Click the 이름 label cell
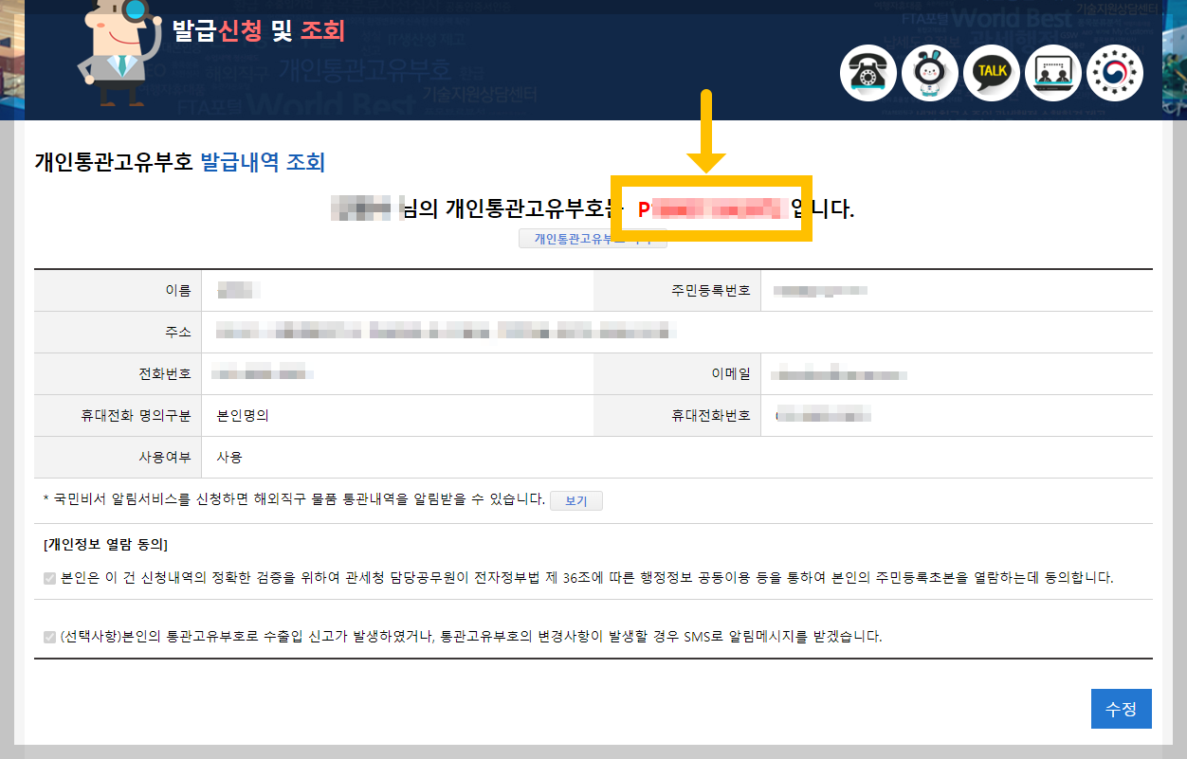Image resolution: width=1187 pixels, height=759 pixels. tap(119, 291)
